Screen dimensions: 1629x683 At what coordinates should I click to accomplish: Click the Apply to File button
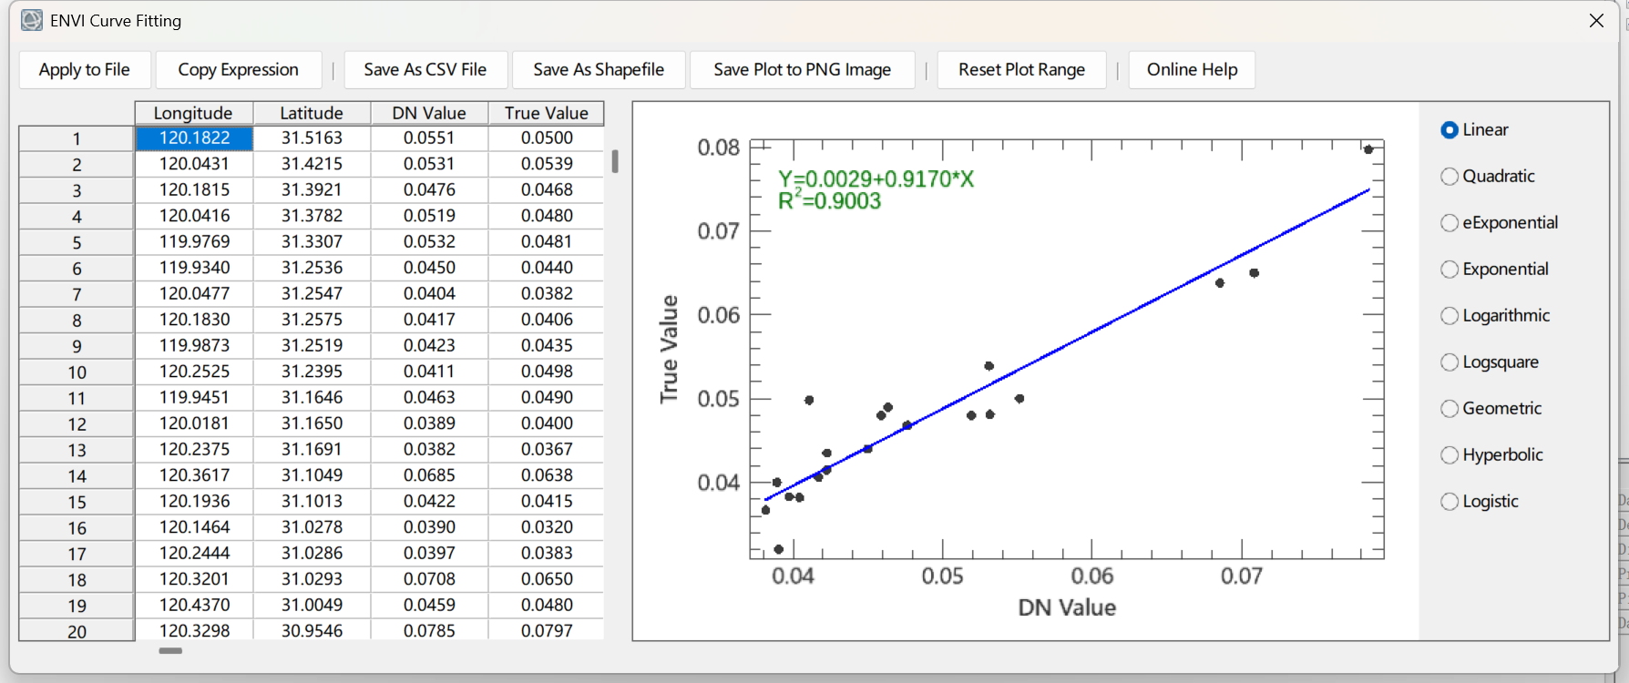tap(85, 69)
